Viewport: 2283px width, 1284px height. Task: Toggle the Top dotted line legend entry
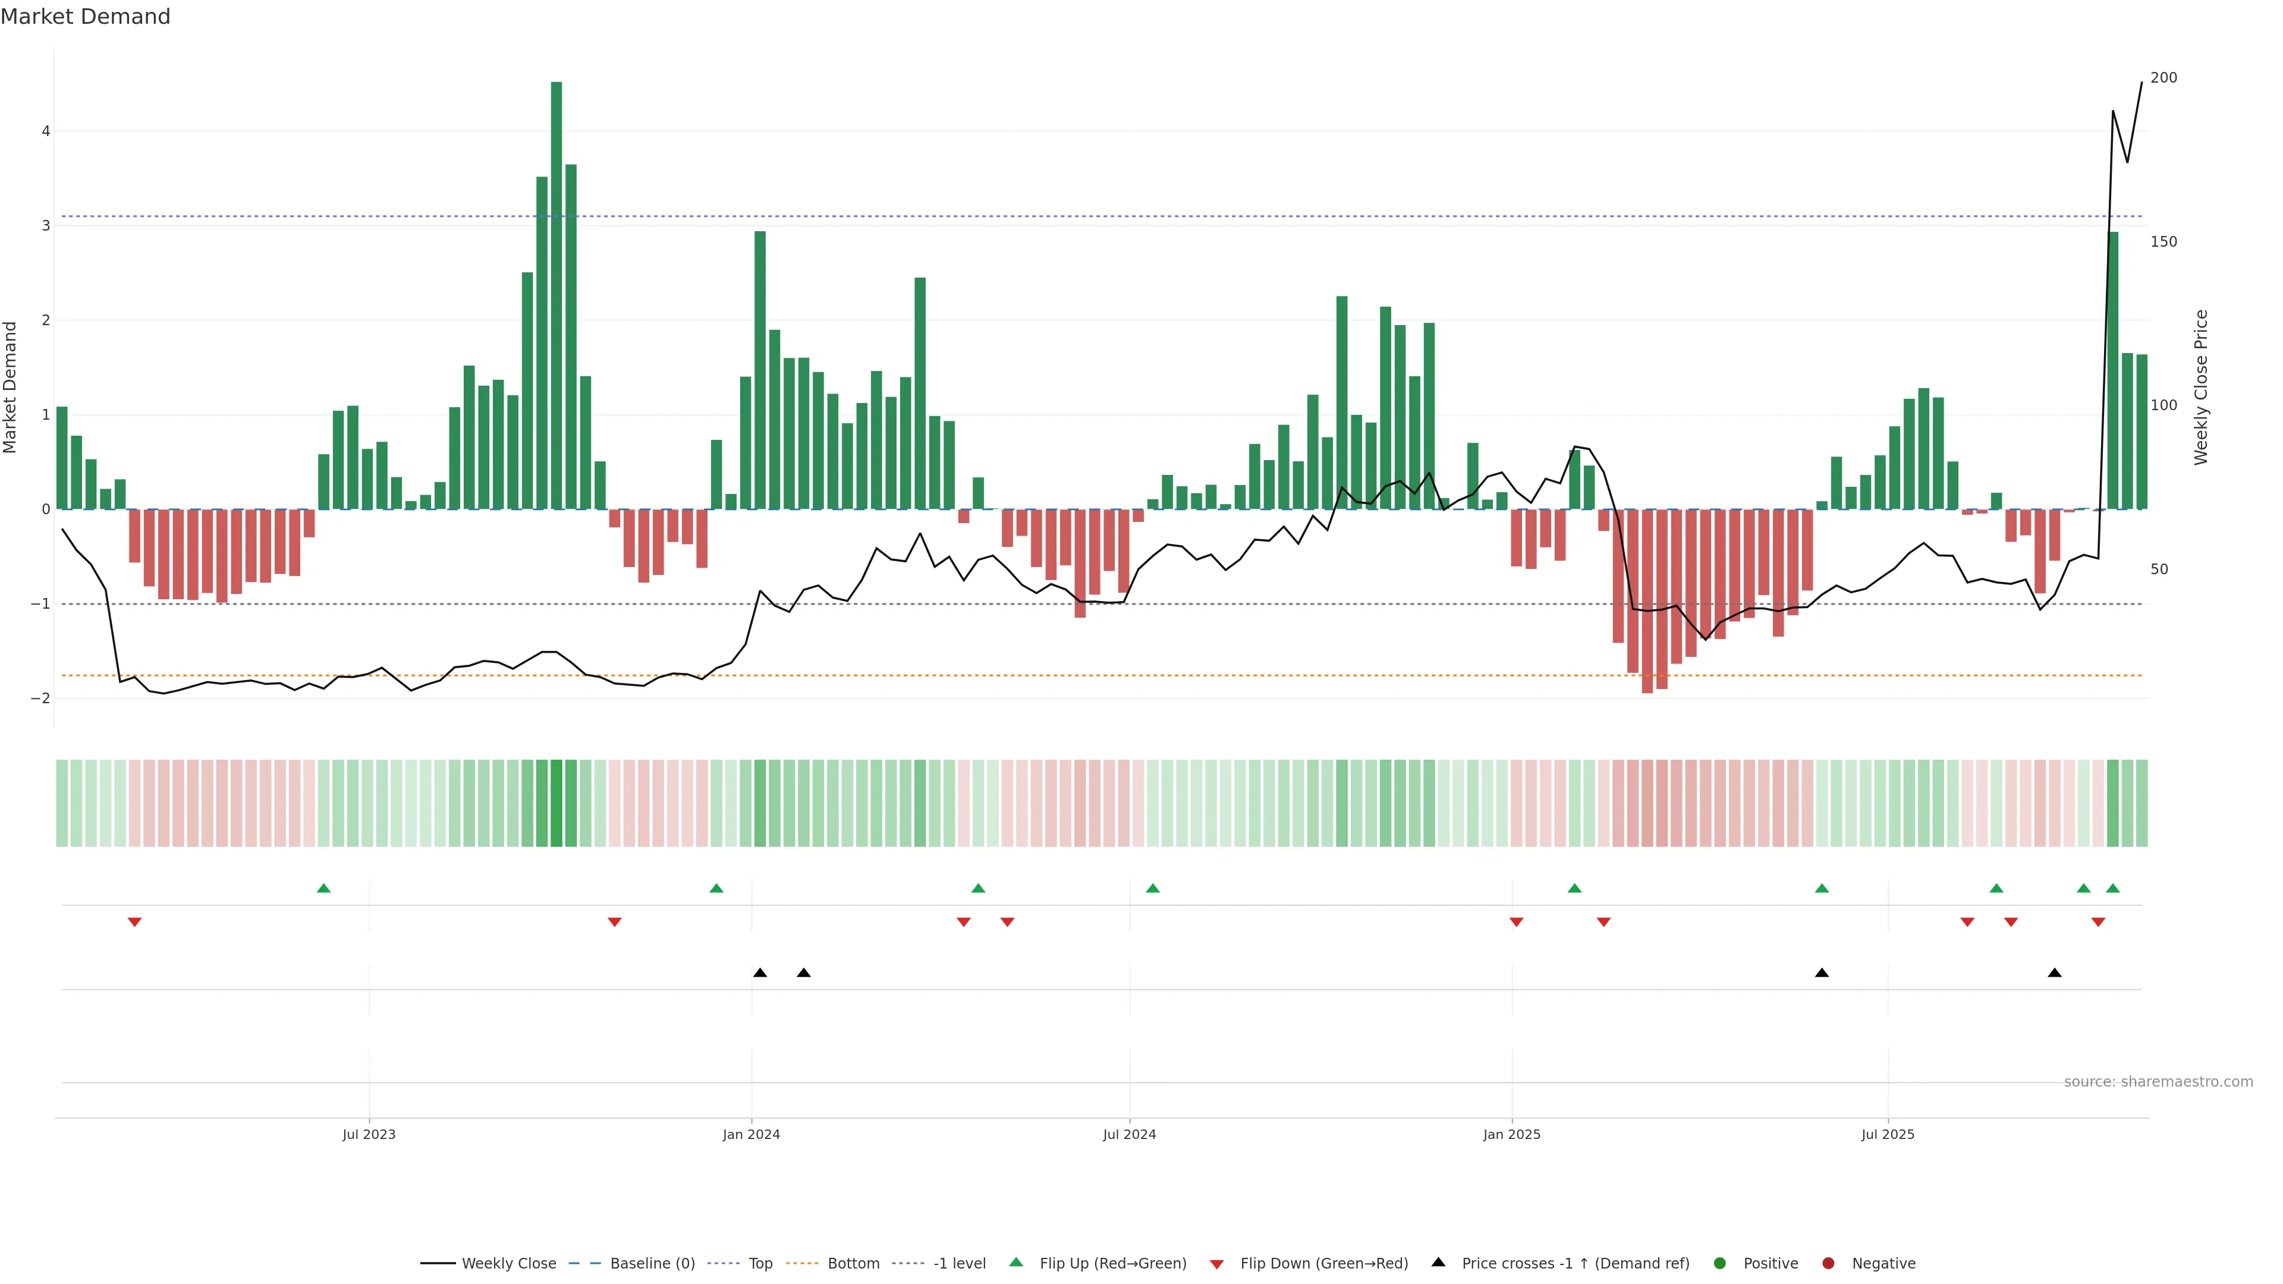click(760, 1264)
